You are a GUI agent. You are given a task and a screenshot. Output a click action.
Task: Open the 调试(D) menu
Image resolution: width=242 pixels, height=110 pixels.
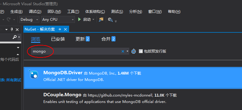tap(35, 12)
